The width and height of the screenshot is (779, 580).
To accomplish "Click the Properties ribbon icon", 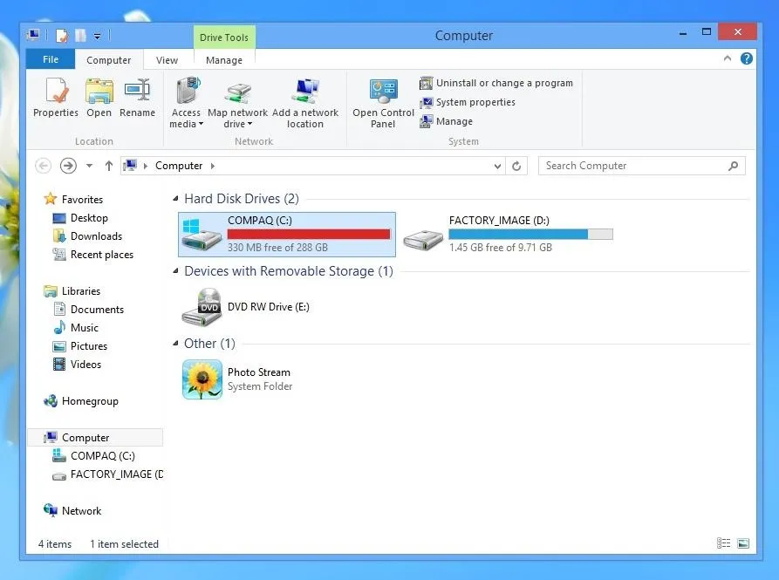I will tap(56, 91).
